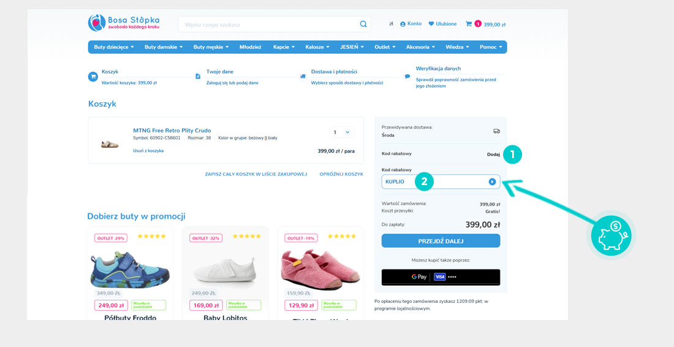
Task: Click the Bosa Stópka logo
Action: [x=124, y=23]
